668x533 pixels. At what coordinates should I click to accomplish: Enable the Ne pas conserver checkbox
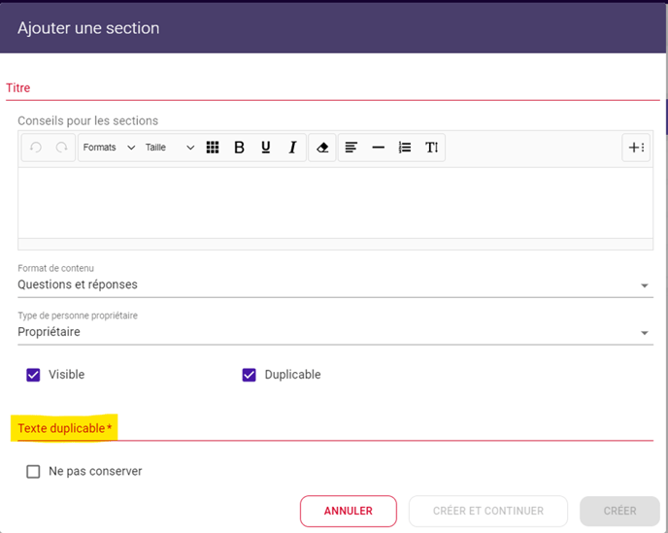(33, 472)
